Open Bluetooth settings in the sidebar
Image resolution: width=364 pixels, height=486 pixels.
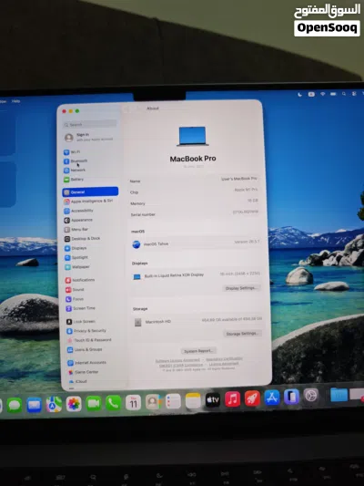[76, 161]
